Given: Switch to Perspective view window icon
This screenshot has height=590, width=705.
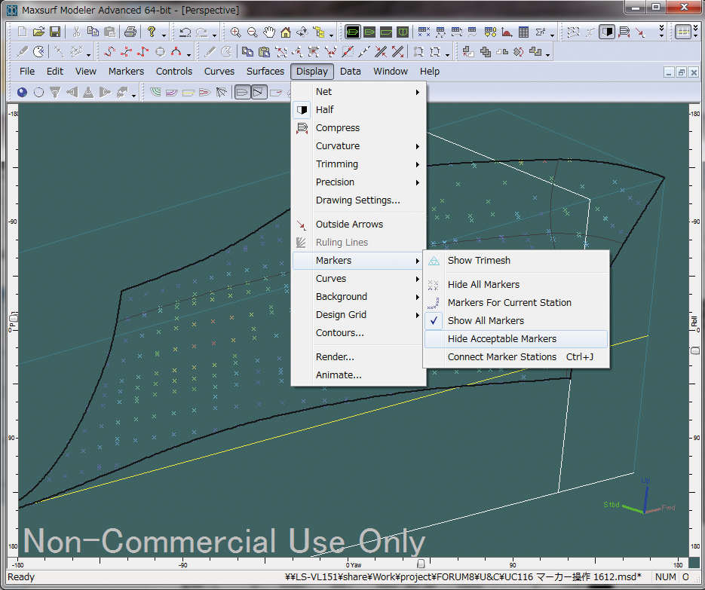Looking at the screenshot, I should coord(353,32).
